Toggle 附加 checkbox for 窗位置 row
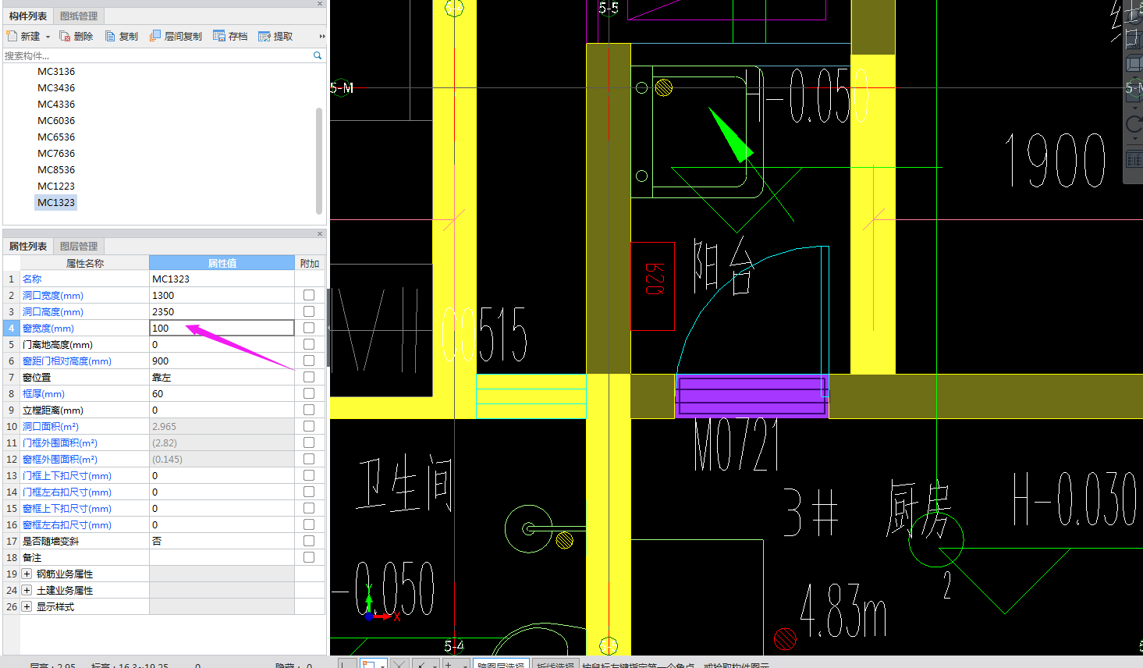Image resolution: width=1143 pixels, height=668 pixels. click(309, 377)
